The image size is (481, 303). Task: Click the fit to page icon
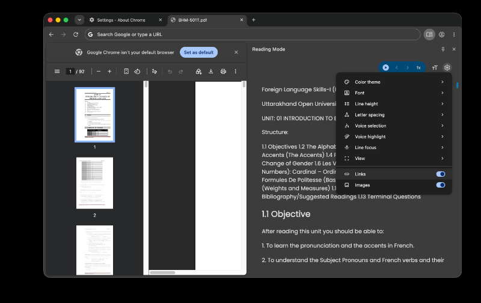point(126,72)
